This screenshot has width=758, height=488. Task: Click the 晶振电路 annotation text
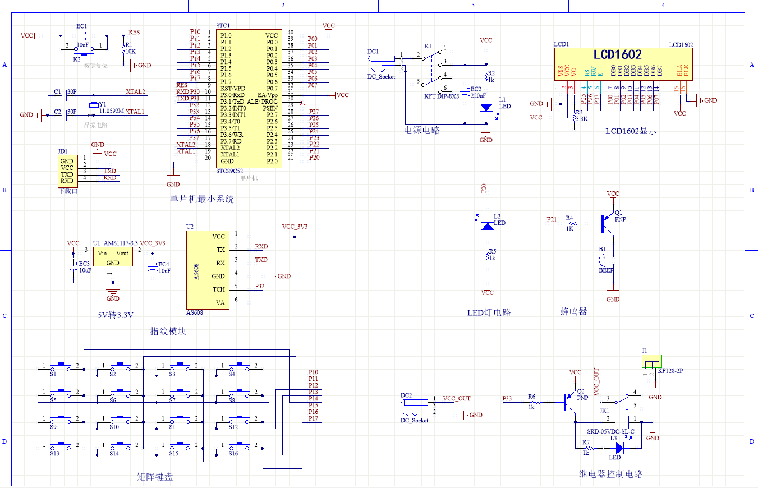[95, 125]
